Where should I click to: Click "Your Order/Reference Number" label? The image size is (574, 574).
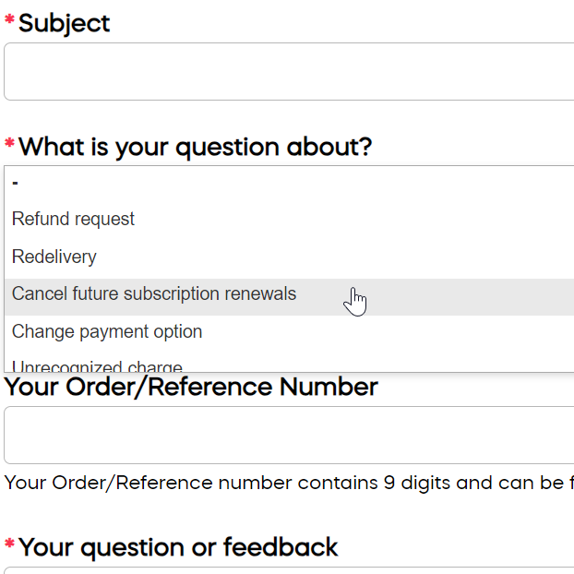click(x=191, y=387)
